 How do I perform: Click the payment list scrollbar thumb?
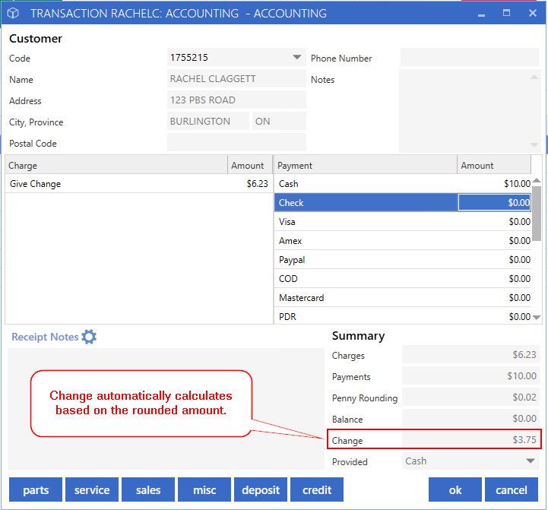click(x=537, y=214)
